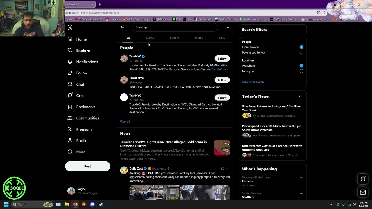372x209 pixels.
Task: Switch to the People search tab
Action: (x=174, y=38)
